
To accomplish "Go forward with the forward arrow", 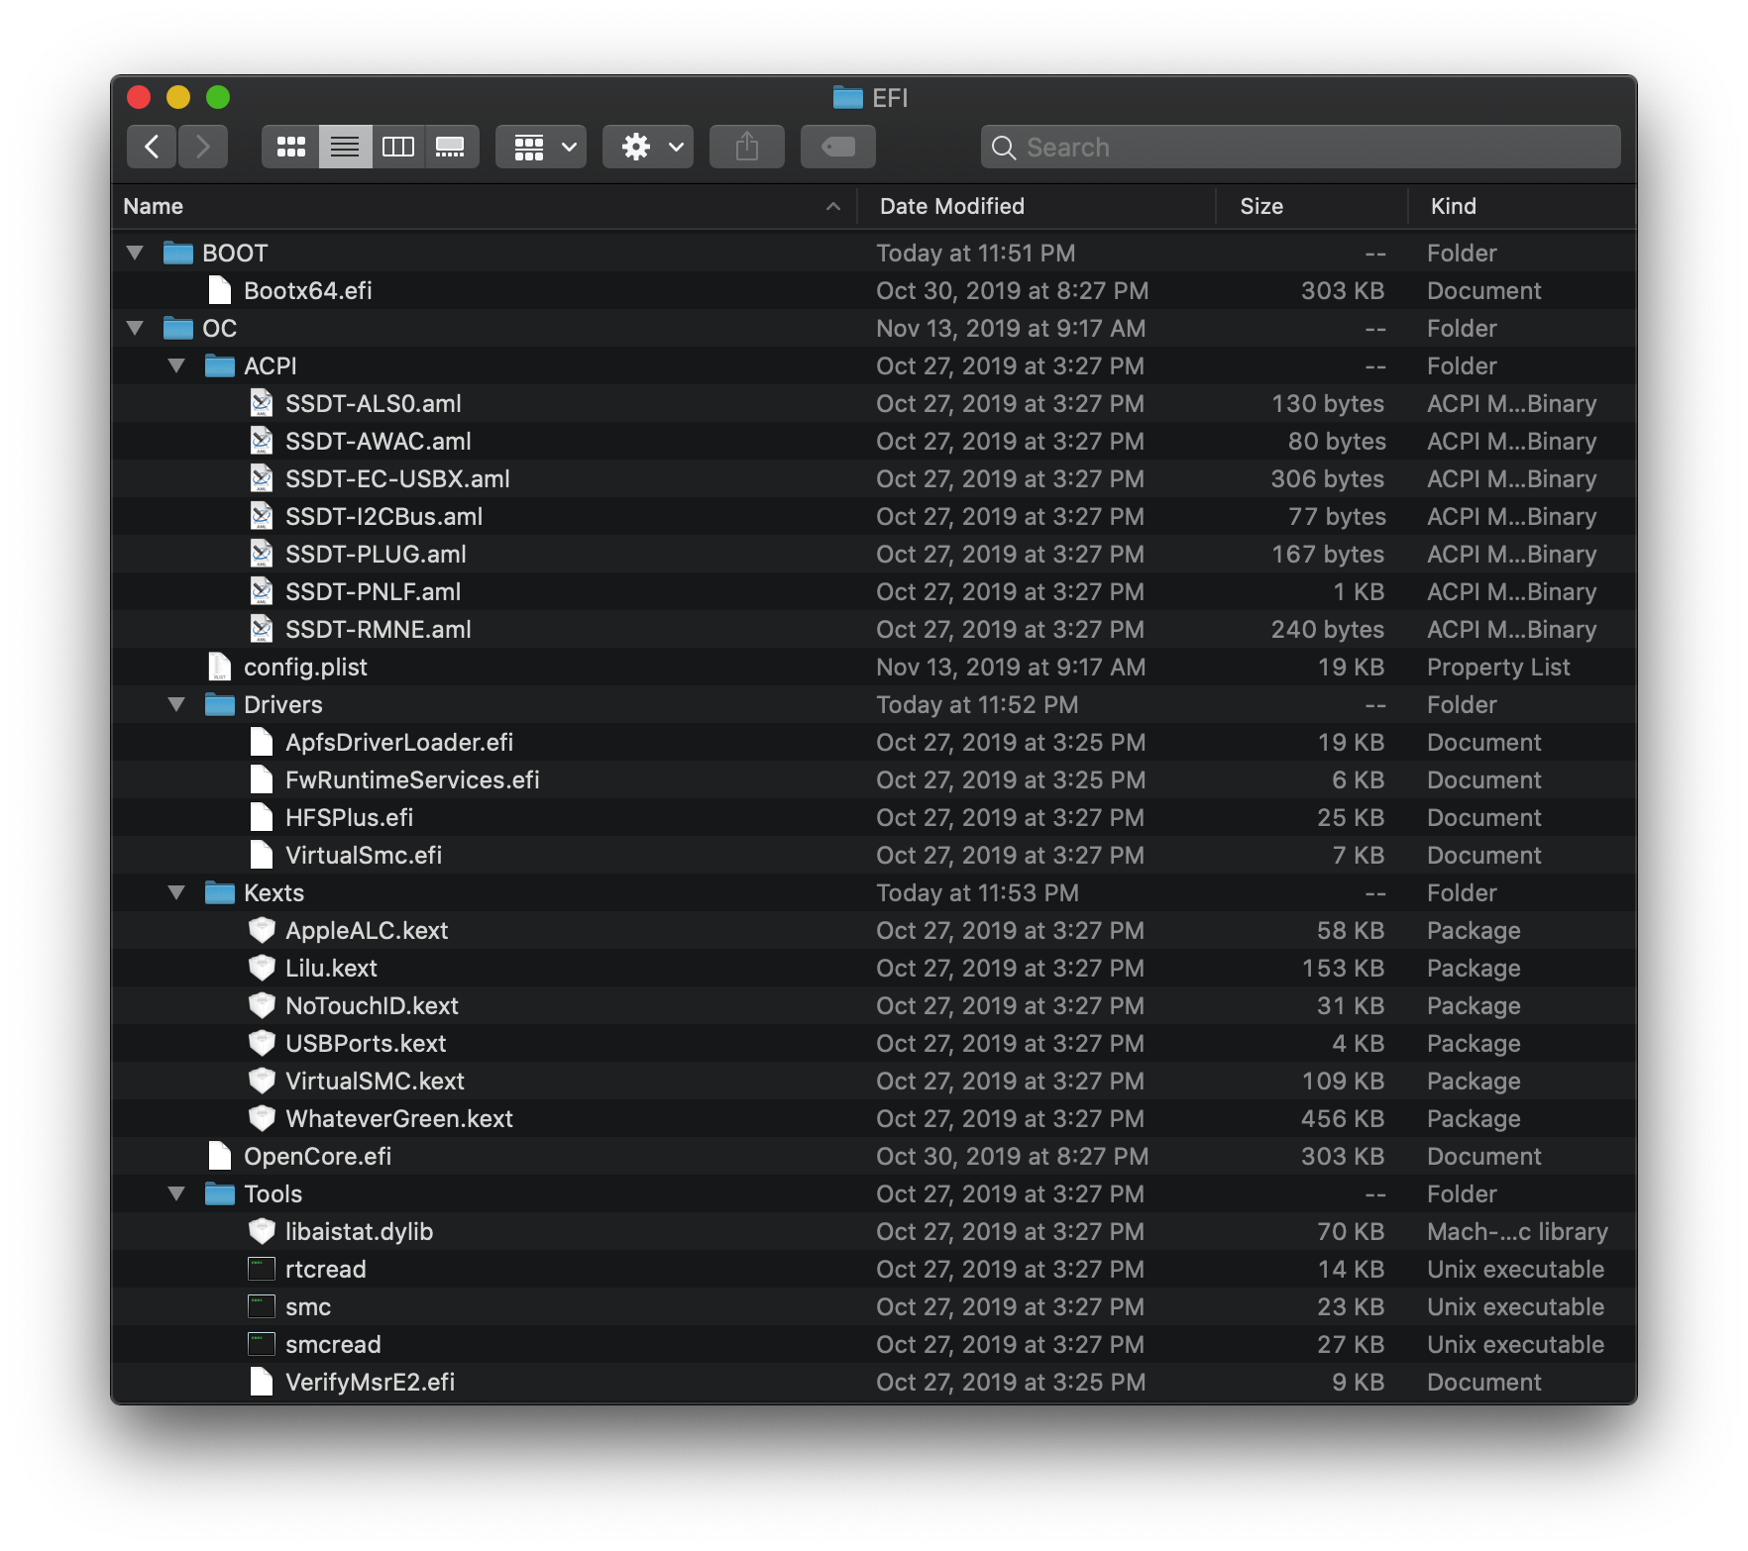I will coord(203,148).
